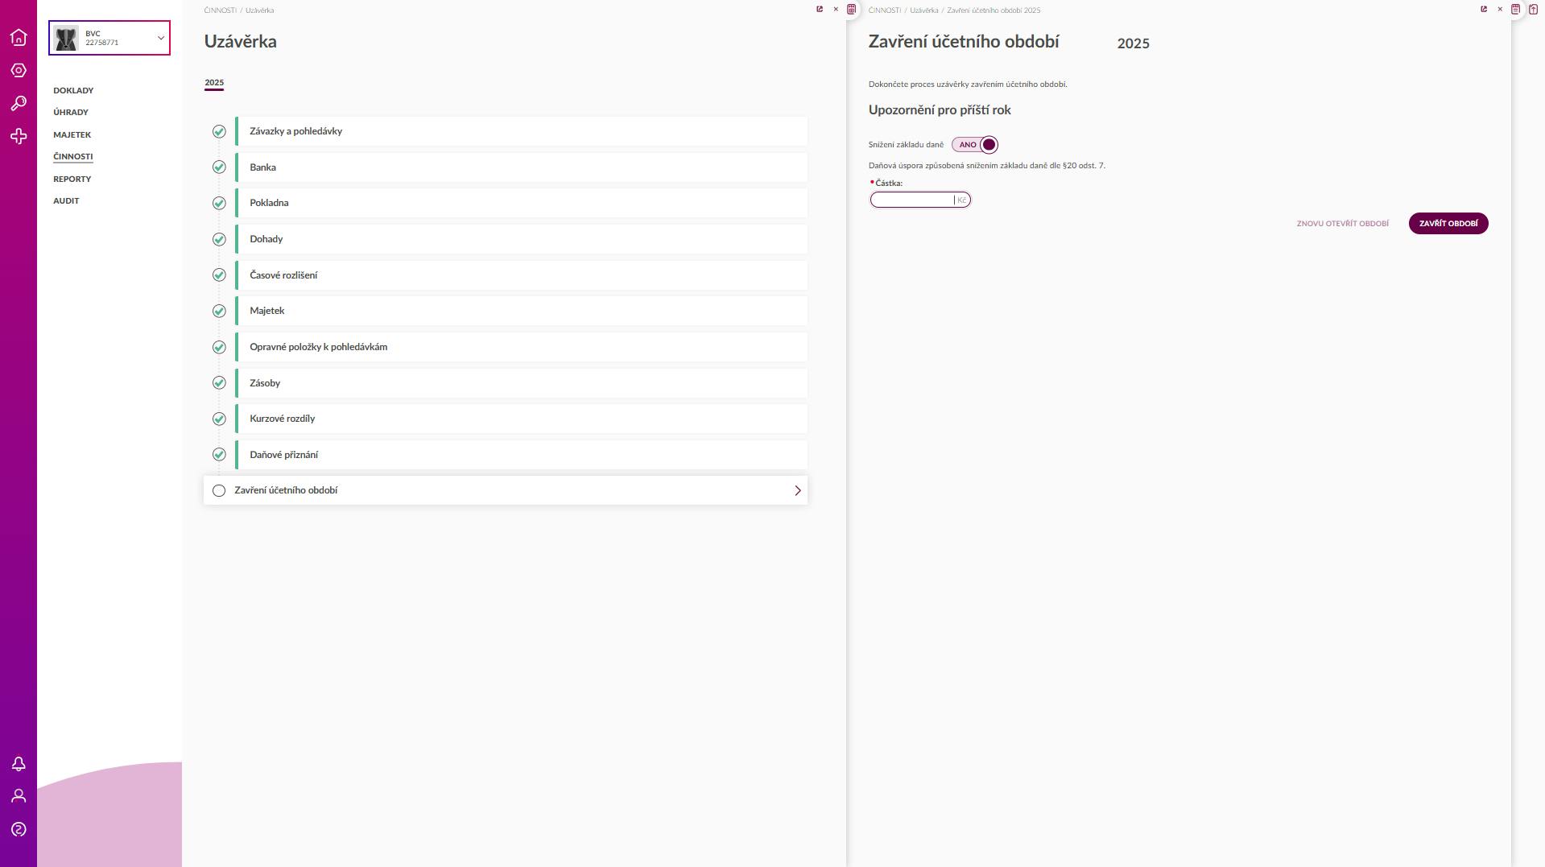
Task: Open Opravné položky k pohledávkám step
Action: [522, 347]
